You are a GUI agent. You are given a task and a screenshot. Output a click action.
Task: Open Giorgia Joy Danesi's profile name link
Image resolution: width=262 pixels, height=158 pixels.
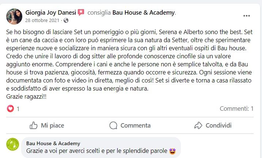point(50,13)
